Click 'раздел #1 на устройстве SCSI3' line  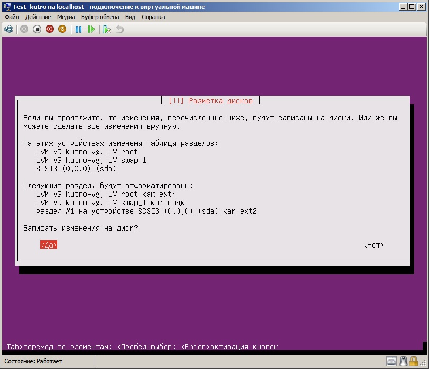coord(97,211)
